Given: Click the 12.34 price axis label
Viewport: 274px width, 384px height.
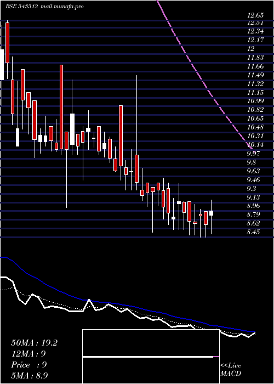Looking at the screenshot, I should pos(256,31).
